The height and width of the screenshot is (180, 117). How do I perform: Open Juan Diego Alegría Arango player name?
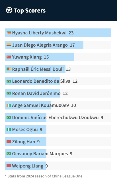tap(40, 45)
